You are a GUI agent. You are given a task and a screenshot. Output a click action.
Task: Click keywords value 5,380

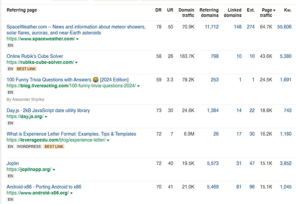click(x=286, y=56)
